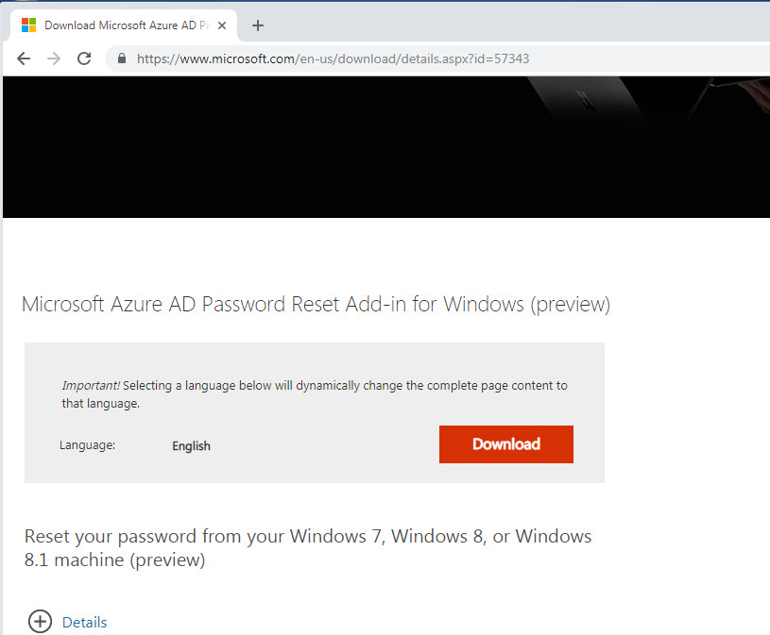Click the red Download button
This screenshot has height=635, width=770.
(x=506, y=444)
